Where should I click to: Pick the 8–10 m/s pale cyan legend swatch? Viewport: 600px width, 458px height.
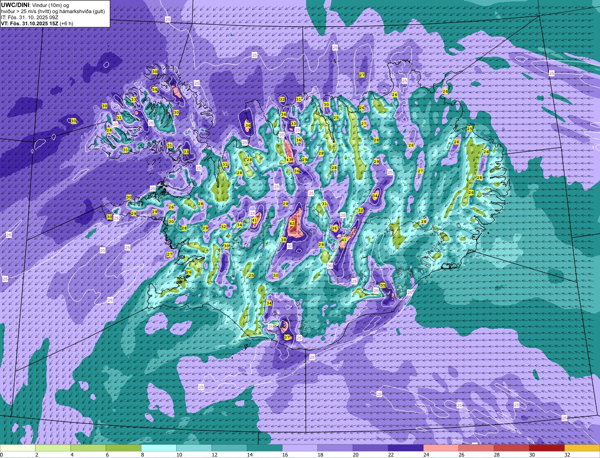pos(159,448)
